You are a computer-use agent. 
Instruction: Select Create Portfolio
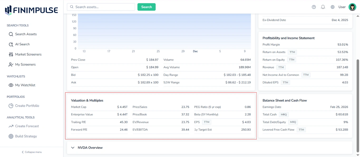[27, 105]
